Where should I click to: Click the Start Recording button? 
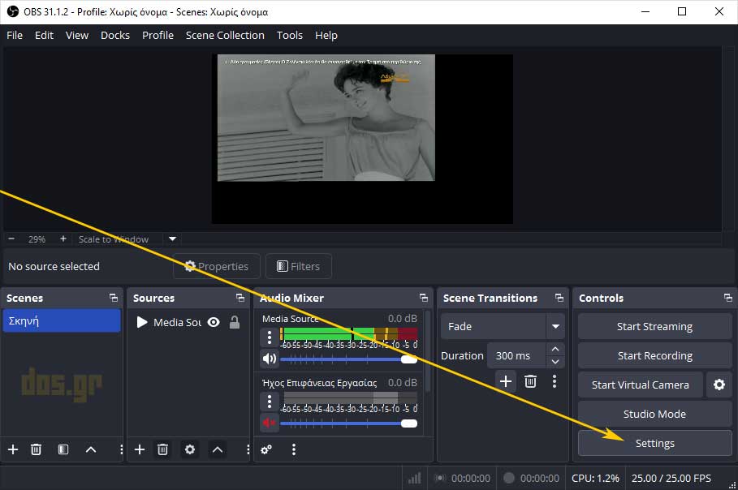(654, 355)
